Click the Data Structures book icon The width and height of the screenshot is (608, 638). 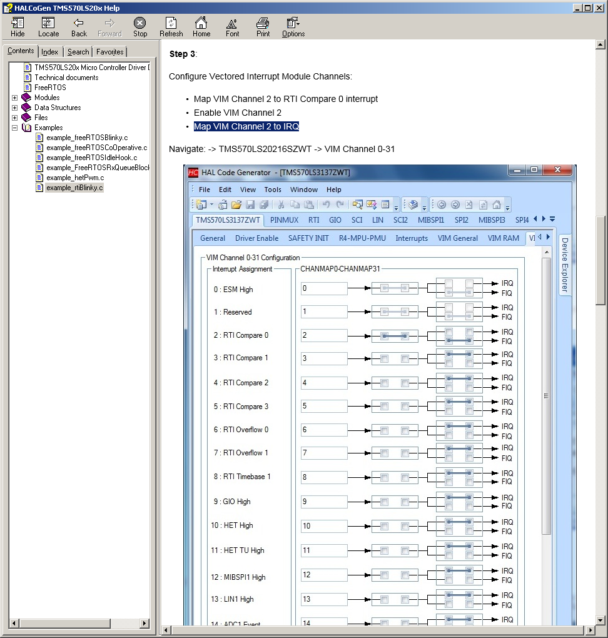tap(26, 108)
